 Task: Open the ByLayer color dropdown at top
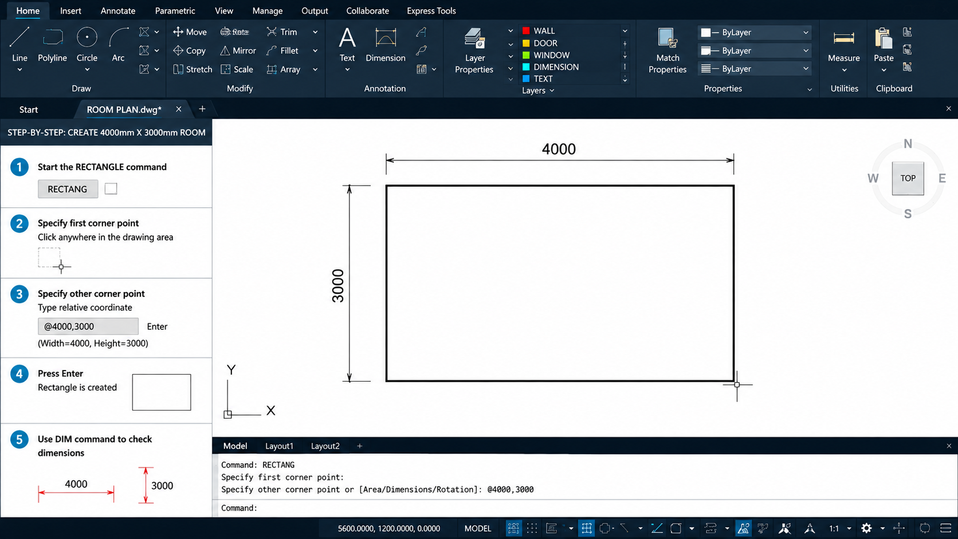point(755,33)
